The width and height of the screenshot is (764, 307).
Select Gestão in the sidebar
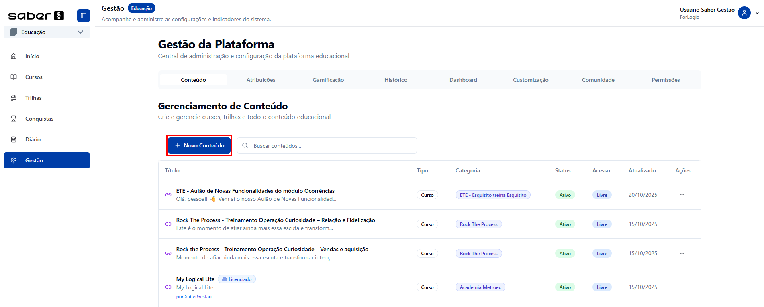47,160
